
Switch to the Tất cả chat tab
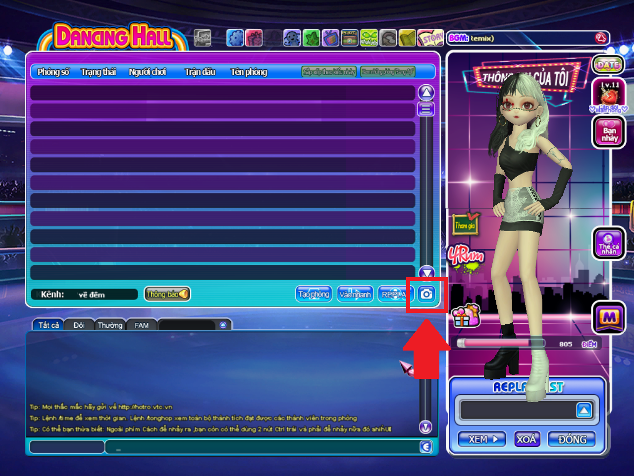pos(49,325)
